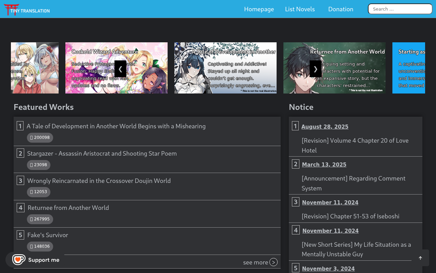Open the Cuckold Wizard Adventure carousel card
This screenshot has width=436, height=273.
pyautogui.click(x=116, y=68)
